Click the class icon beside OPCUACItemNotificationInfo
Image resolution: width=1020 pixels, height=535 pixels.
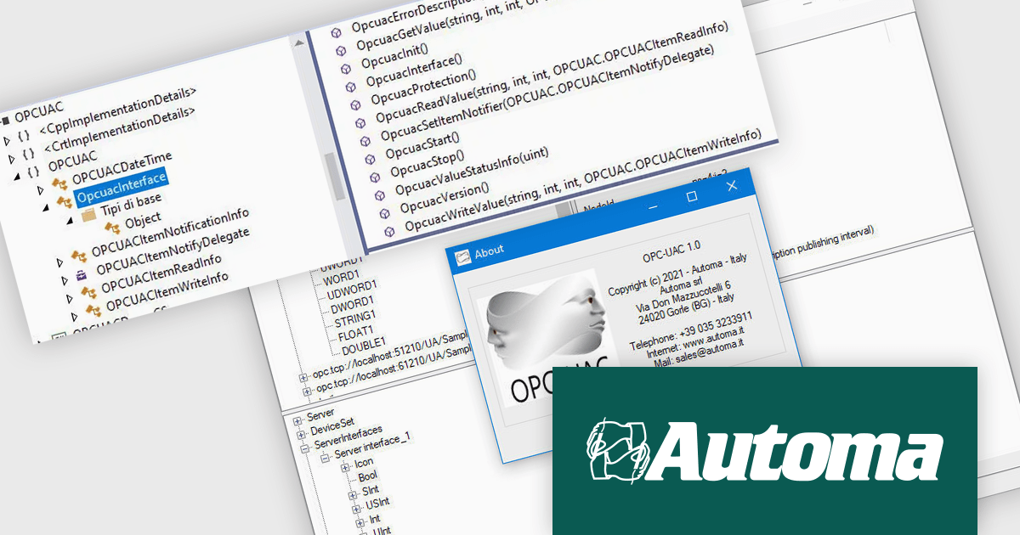tap(78, 255)
